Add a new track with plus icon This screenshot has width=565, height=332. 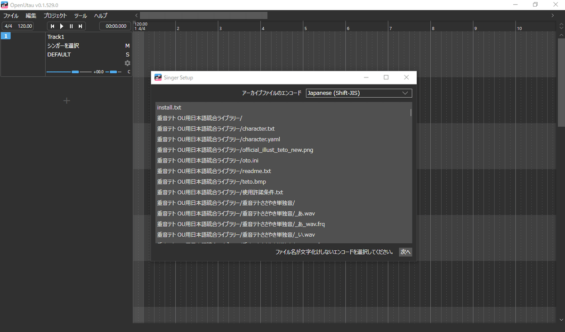pos(66,100)
